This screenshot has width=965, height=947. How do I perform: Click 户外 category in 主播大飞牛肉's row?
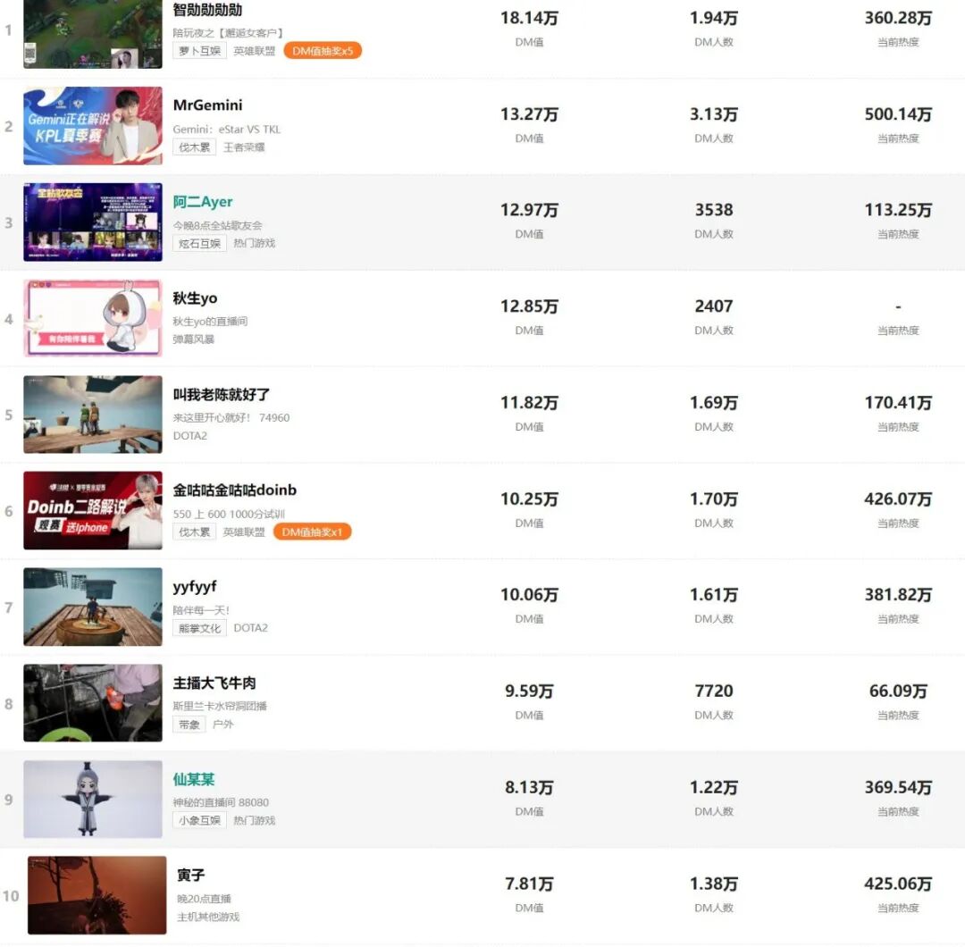point(222,725)
